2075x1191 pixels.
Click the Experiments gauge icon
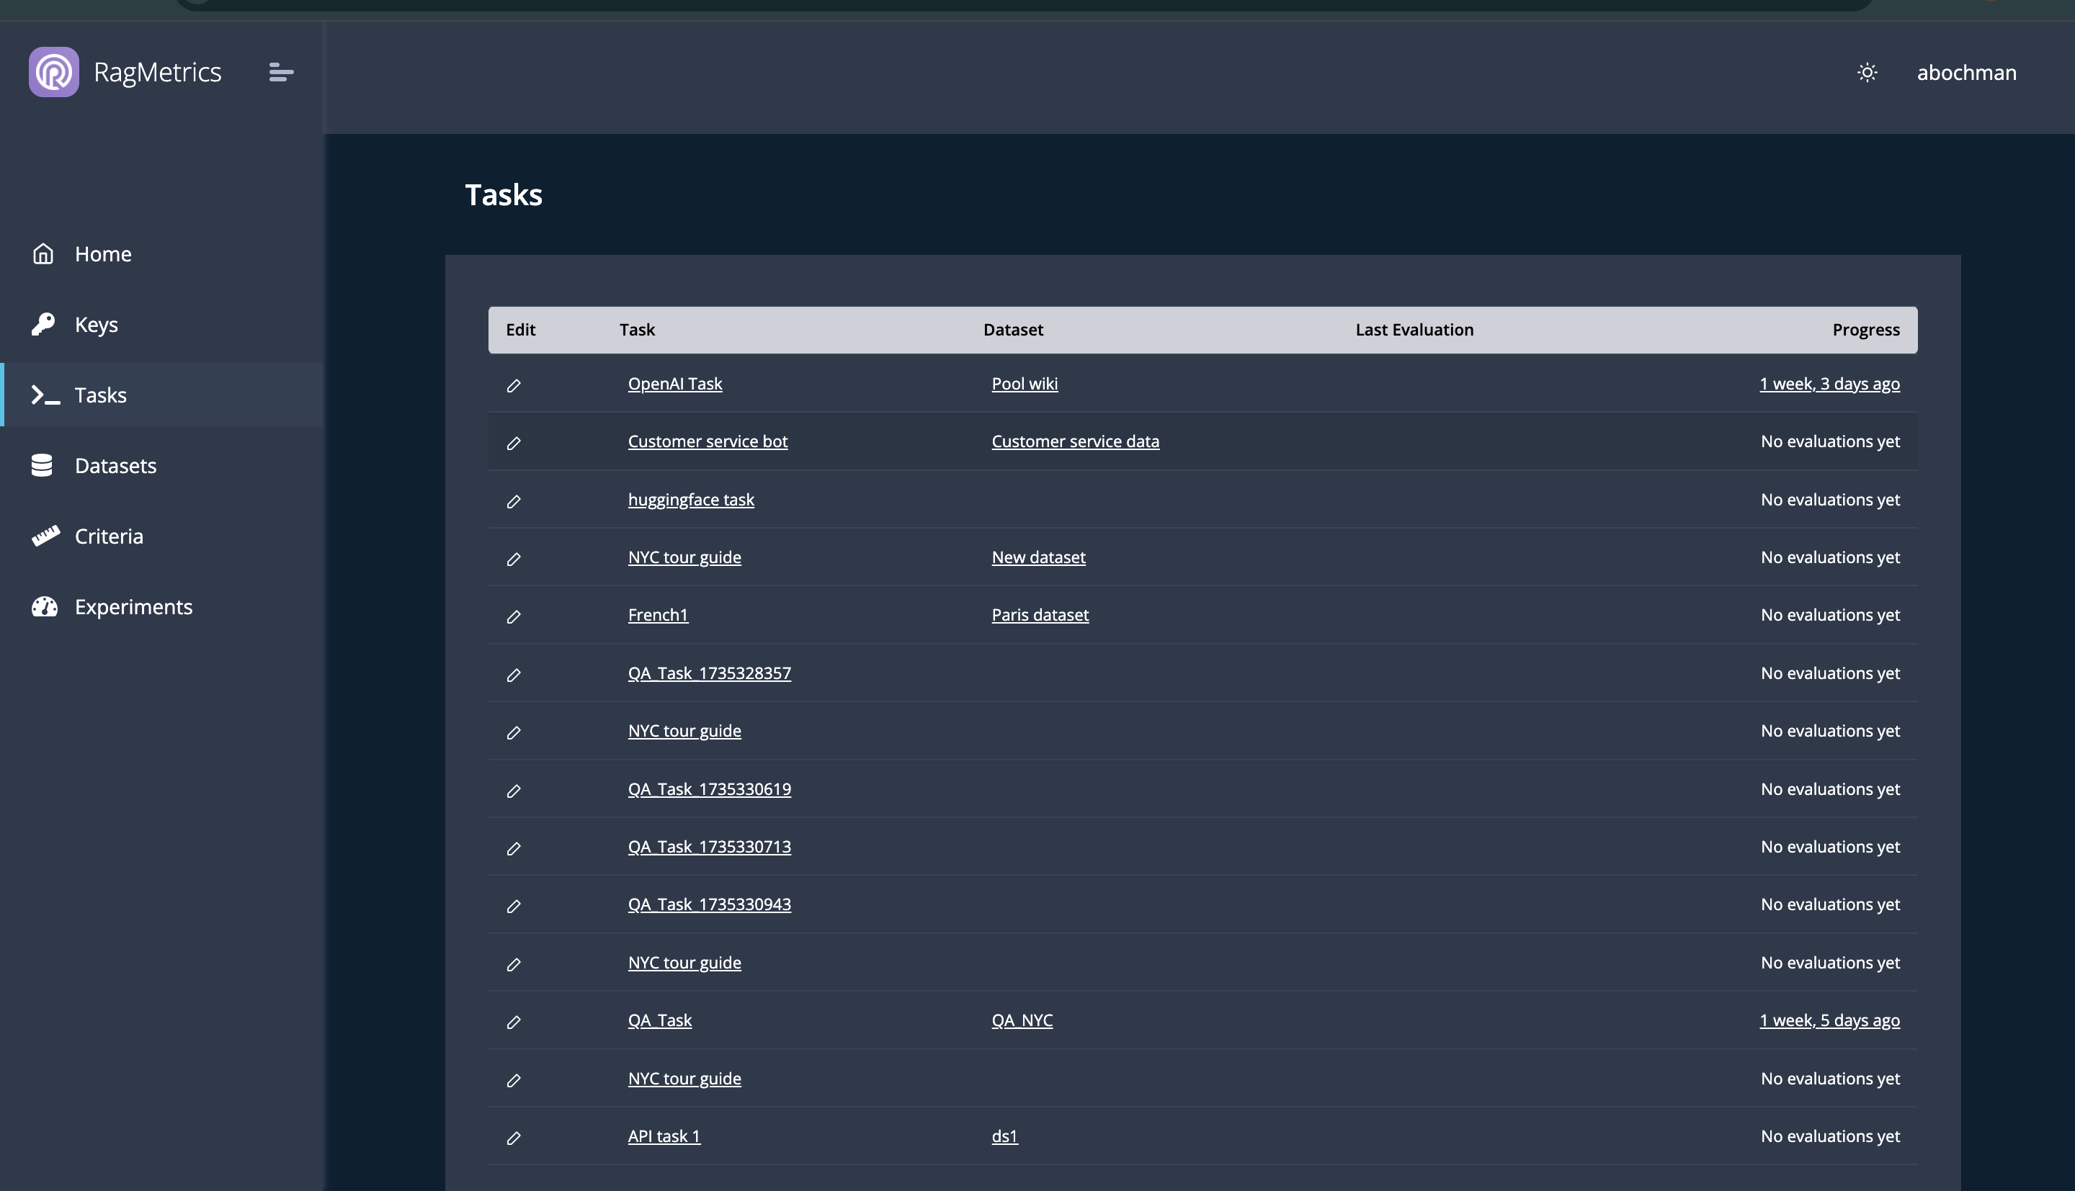pyautogui.click(x=44, y=606)
